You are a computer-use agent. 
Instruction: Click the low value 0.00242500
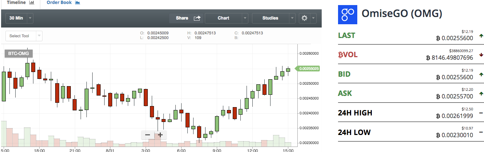point(158,38)
